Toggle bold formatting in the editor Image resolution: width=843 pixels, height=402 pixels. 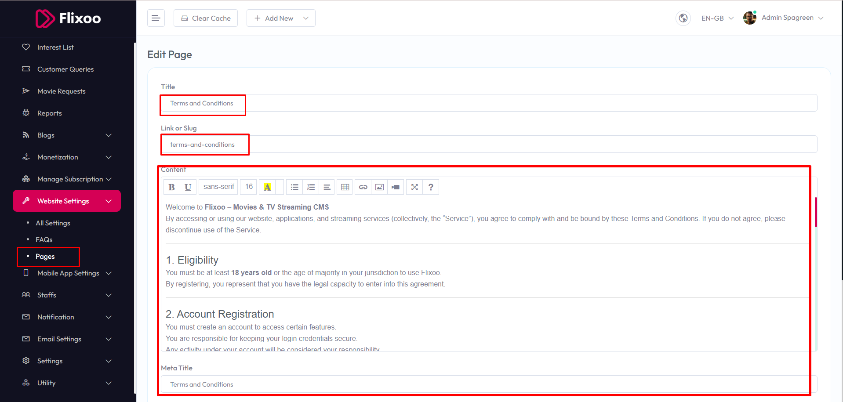[x=171, y=187]
